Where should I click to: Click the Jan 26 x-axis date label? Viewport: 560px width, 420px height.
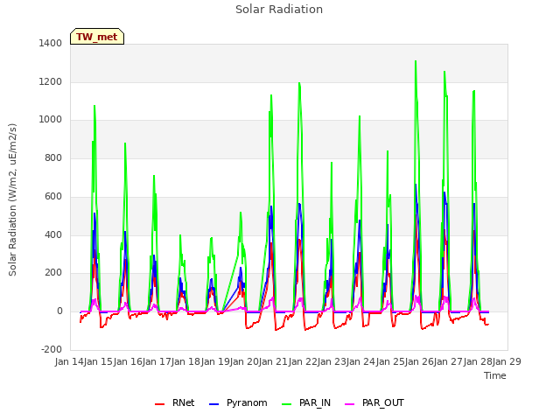coord(419,361)
